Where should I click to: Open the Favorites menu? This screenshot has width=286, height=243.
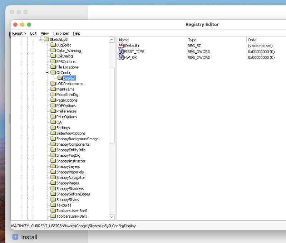click(61, 33)
